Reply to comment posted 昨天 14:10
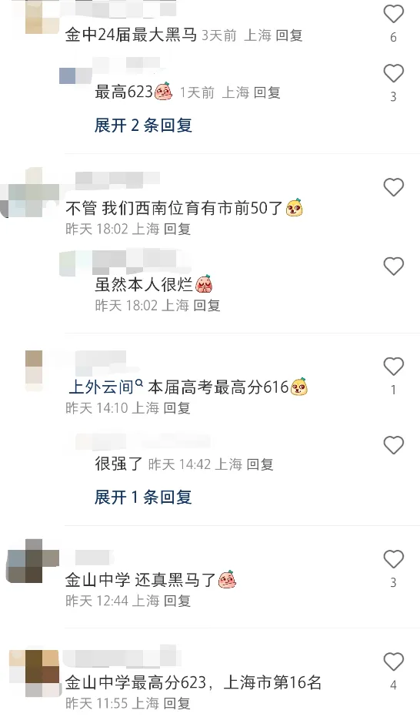The width and height of the screenshot is (420, 717). point(177,408)
